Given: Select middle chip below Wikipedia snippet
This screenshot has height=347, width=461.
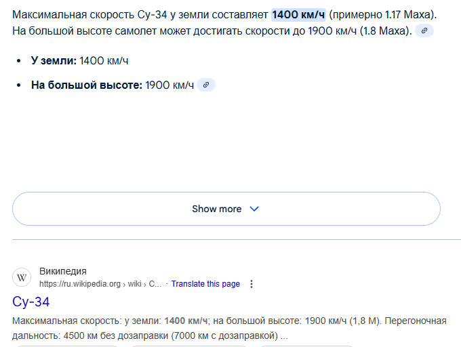Looking at the screenshot, I should point(190,346).
